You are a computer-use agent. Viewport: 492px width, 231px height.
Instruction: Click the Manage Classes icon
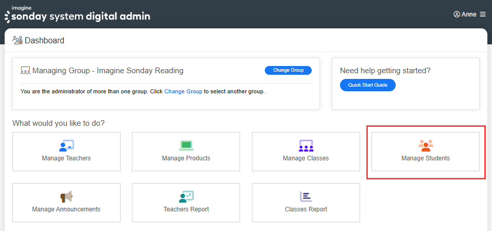click(x=306, y=145)
